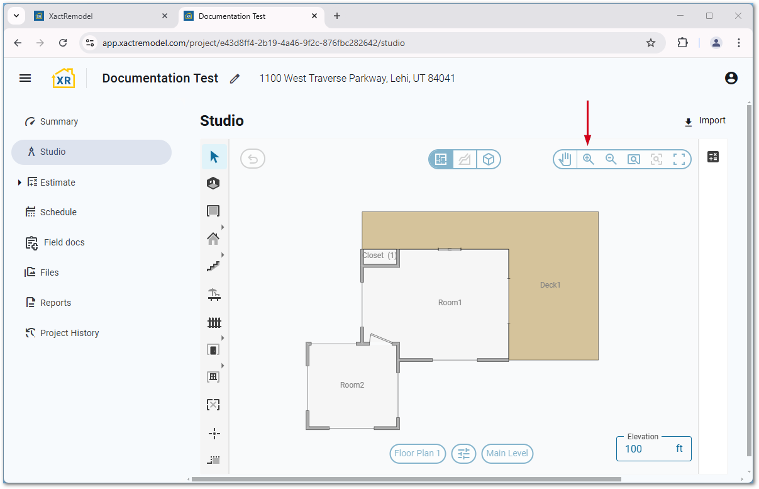Select the rectangle room drawing tool

tap(214, 211)
